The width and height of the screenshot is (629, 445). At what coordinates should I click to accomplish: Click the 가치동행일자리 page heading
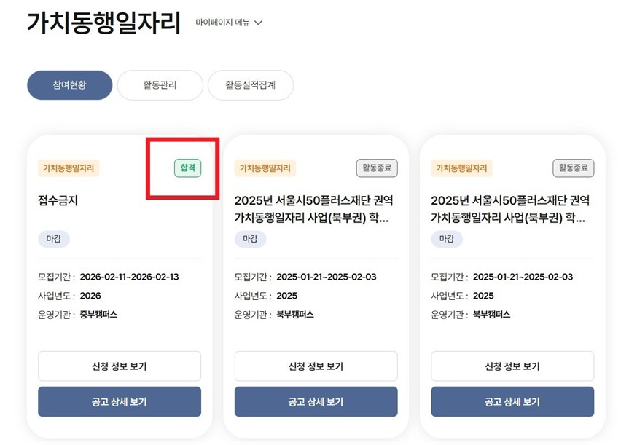click(x=103, y=23)
